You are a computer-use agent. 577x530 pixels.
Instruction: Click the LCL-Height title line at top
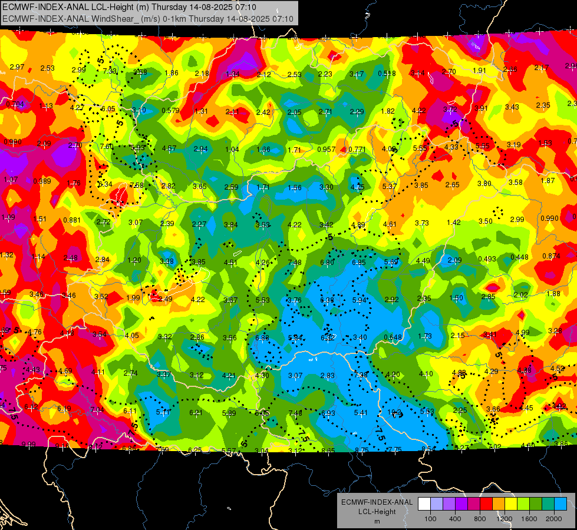[130, 7]
